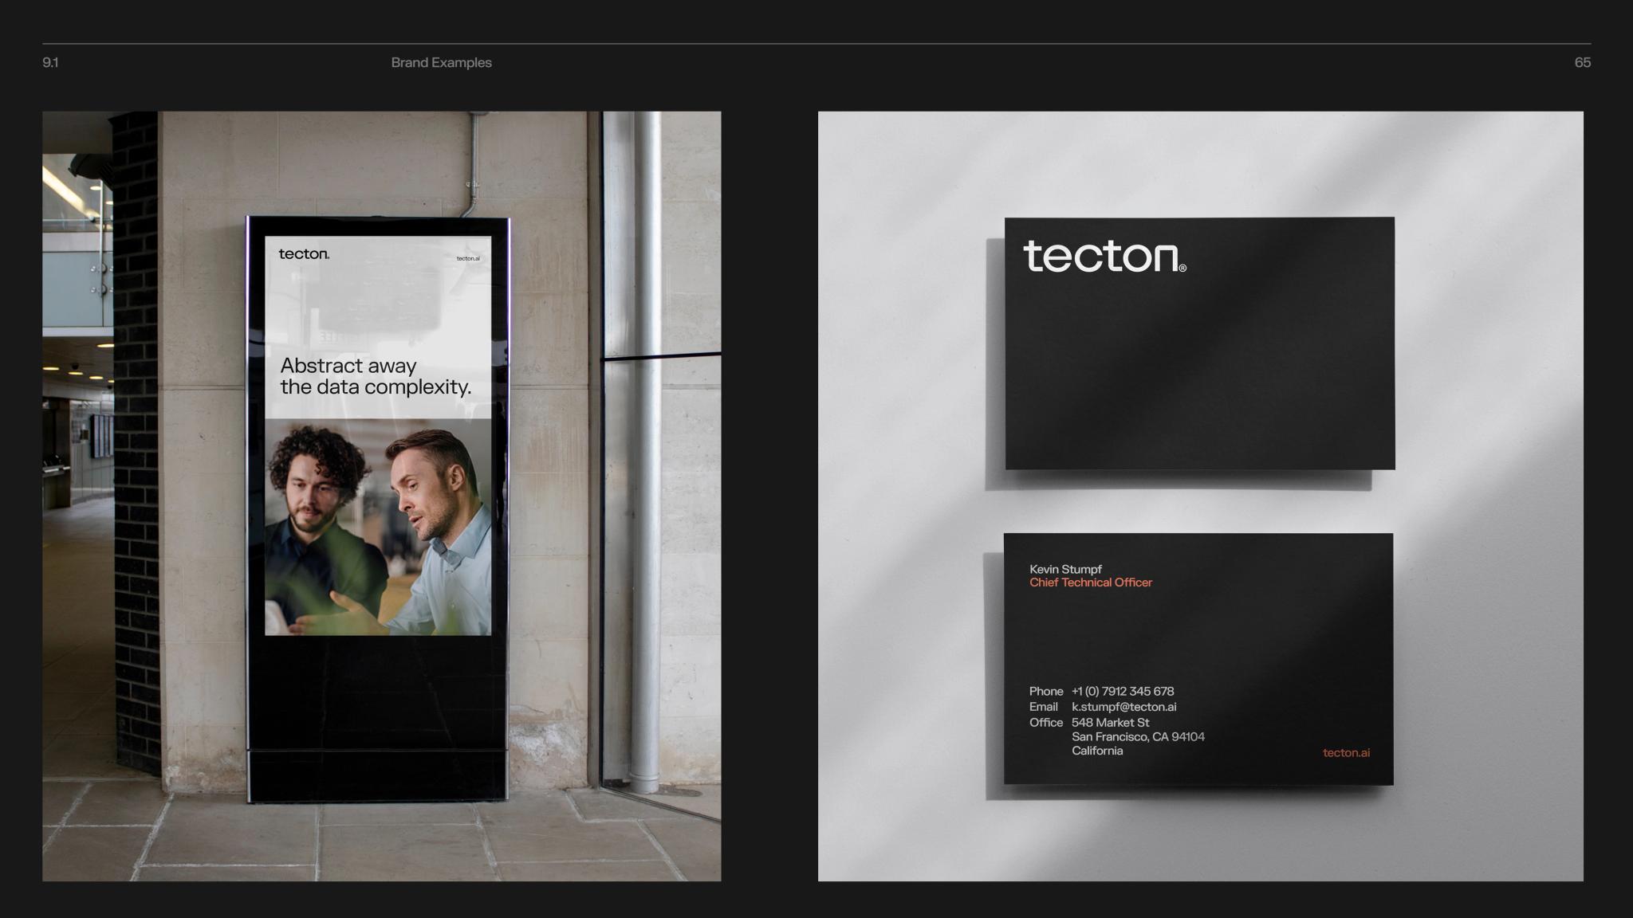The height and width of the screenshot is (918, 1633).
Task: Click the orange tecton.ai link on the card
Action: [1346, 752]
